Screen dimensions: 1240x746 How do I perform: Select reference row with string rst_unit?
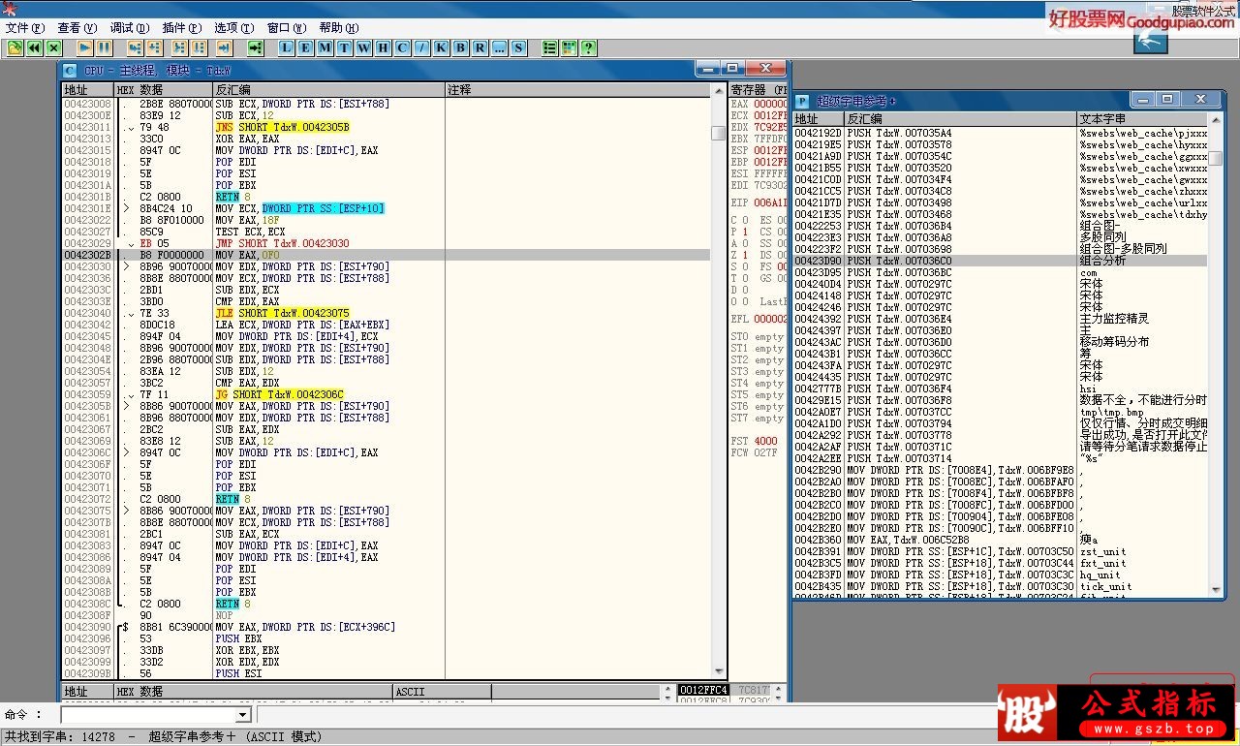point(1000,551)
